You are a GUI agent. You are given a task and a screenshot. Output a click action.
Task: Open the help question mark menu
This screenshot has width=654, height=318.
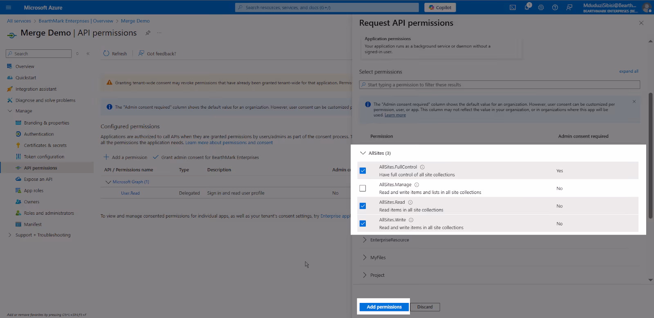[x=555, y=7]
